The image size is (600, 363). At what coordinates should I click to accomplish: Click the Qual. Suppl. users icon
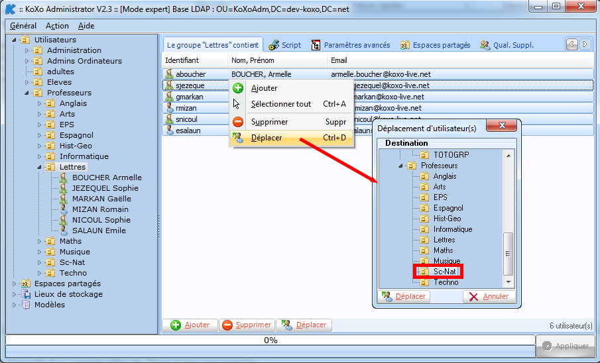click(485, 45)
